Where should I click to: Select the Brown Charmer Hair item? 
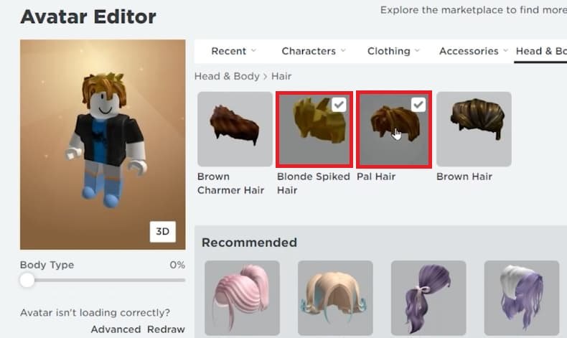235,129
